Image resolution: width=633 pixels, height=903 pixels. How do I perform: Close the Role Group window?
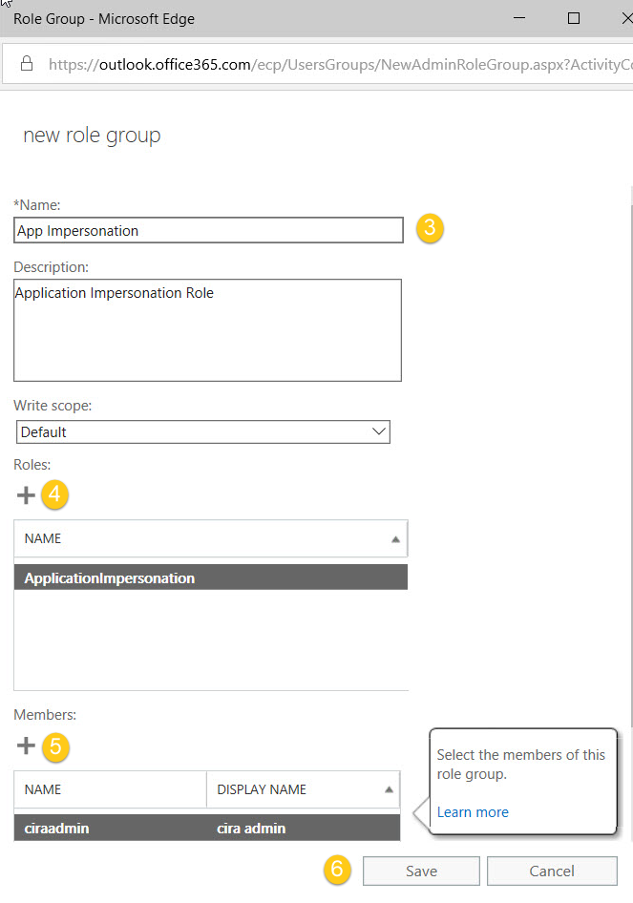coord(626,18)
